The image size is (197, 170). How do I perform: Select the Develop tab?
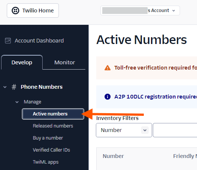pyautogui.click(x=22, y=62)
